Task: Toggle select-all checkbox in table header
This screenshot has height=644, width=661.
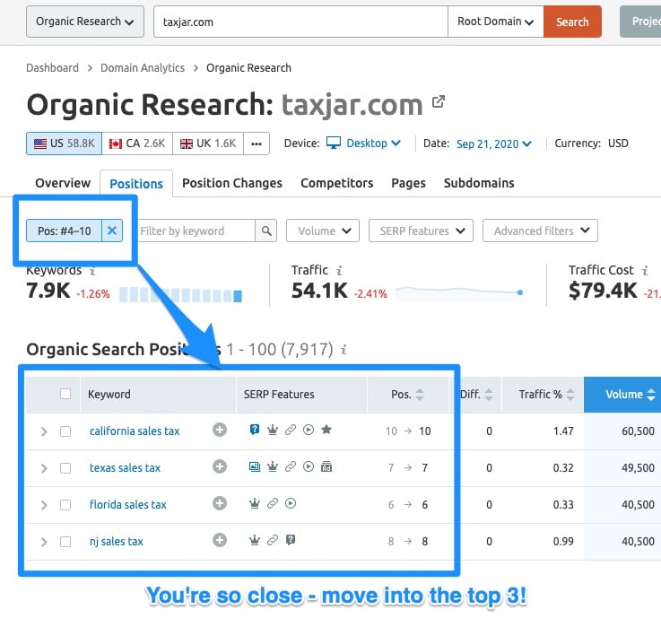Action: coord(65,394)
